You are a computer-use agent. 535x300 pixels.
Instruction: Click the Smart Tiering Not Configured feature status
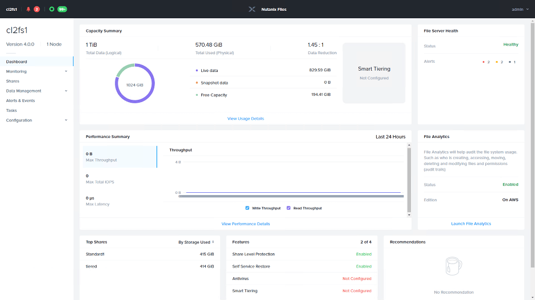(x=357, y=291)
